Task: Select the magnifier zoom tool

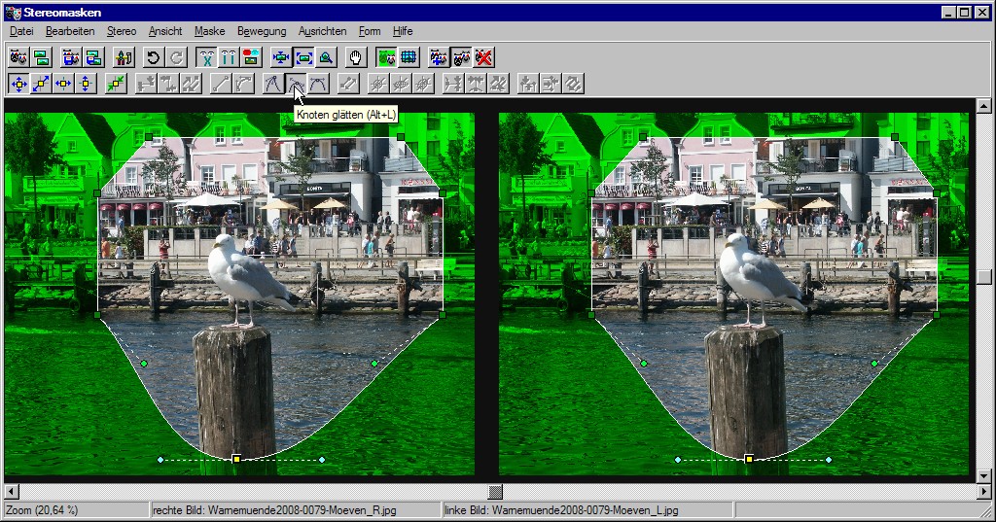Action: click(x=326, y=57)
